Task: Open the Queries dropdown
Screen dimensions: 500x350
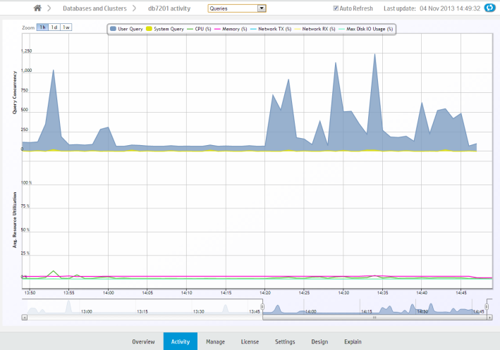Action: (x=237, y=8)
